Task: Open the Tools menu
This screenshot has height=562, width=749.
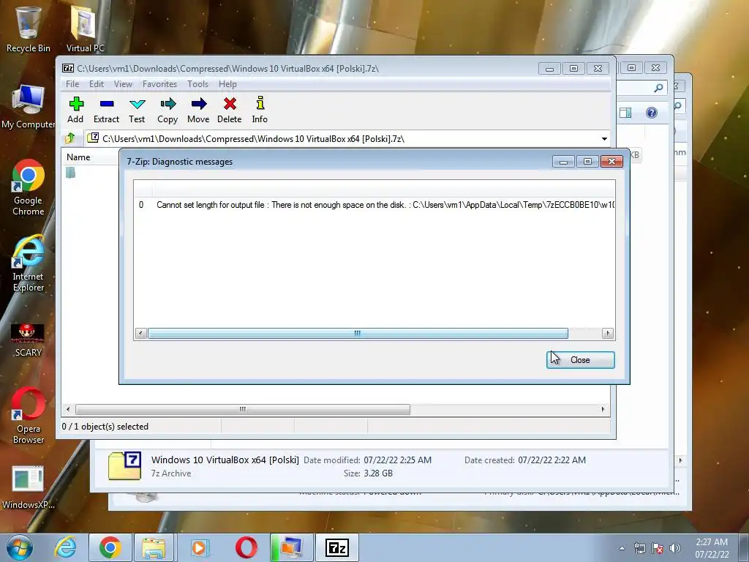Action: [197, 84]
